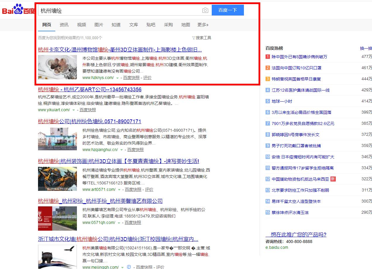
Task: Open 百度快照 for www.yikuiart.com result
Action: pos(88,110)
